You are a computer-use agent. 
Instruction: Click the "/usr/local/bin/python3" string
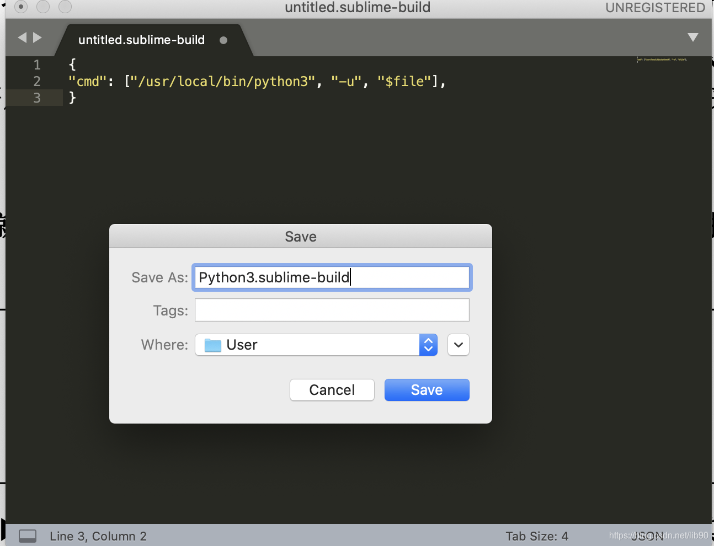point(223,82)
